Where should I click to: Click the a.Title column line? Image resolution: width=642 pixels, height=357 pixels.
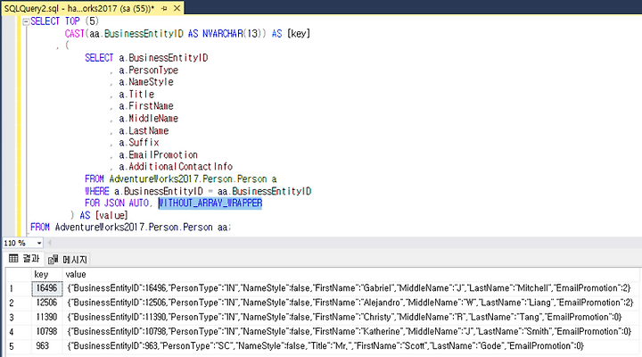(x=136, y=95)
